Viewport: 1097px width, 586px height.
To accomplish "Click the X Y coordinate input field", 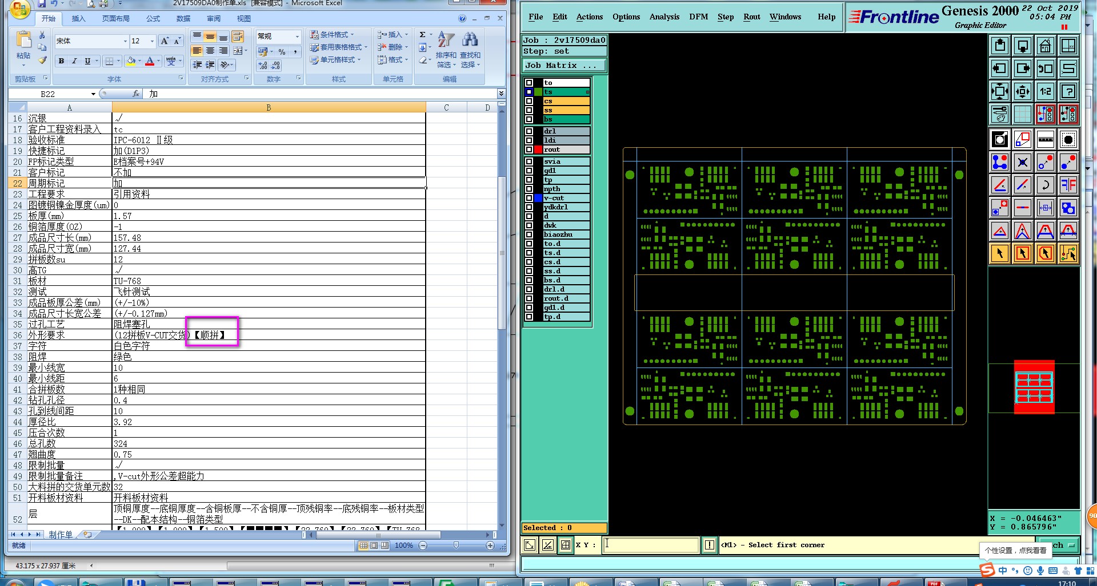I will [651, 545].
